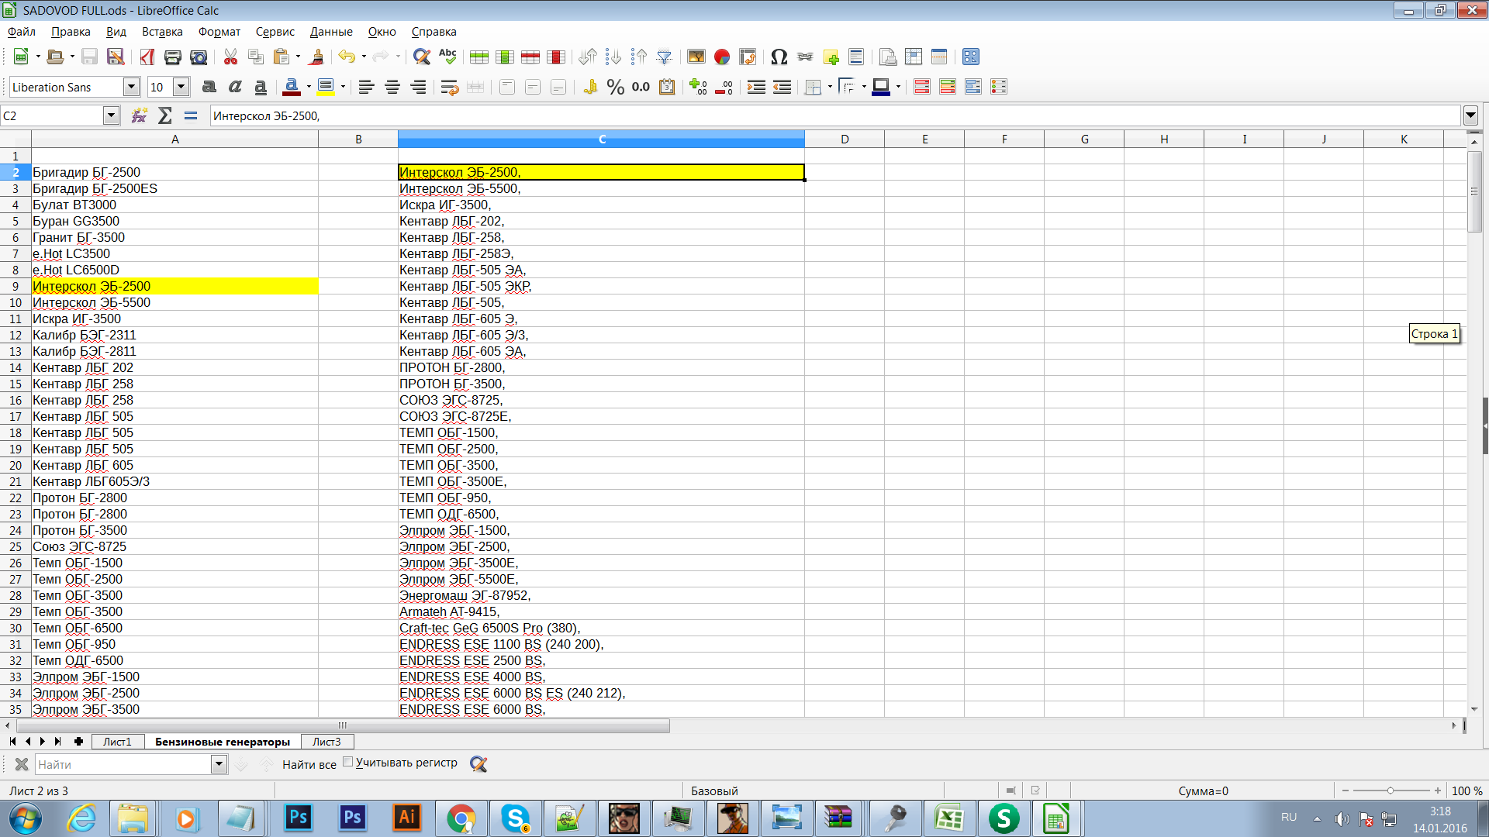Image resolution: width=1489 pixels, height=837 pixels.
Task: Click the Найти все button
Action: pos(309,764)
